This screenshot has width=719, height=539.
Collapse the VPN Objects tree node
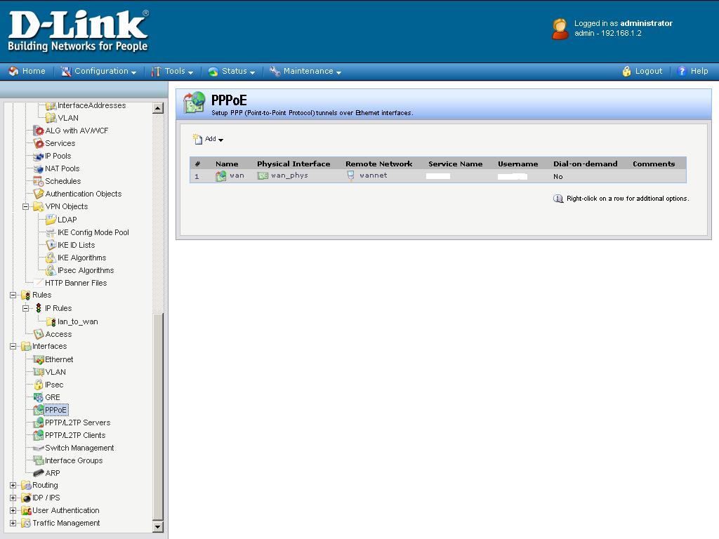(x=26, y=207)
